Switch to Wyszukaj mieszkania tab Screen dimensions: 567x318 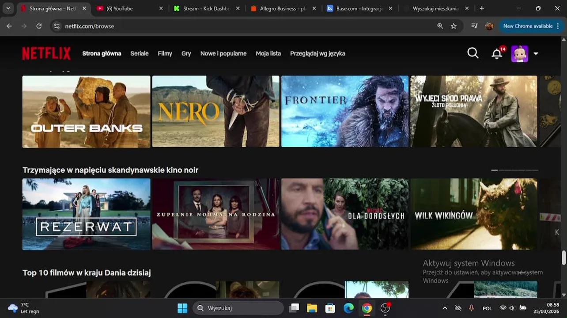(435, 8)
